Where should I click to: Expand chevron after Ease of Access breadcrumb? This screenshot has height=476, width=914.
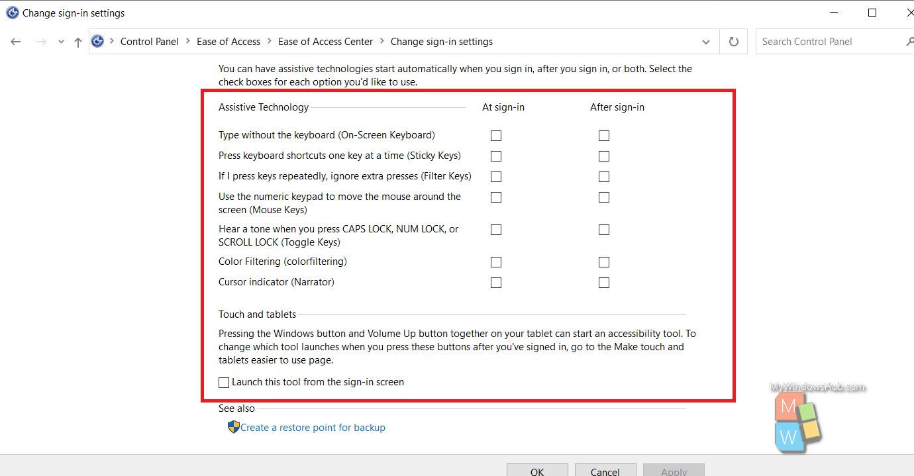(270, 41)
